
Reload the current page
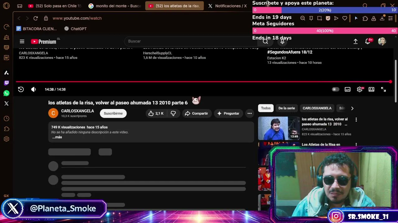pyautogui.click(x=35, y=18)
